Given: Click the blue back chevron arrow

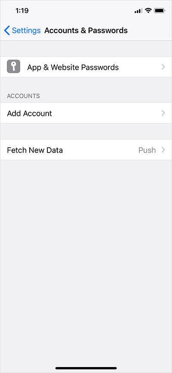Looking at the screenshot, I should 7,31.
